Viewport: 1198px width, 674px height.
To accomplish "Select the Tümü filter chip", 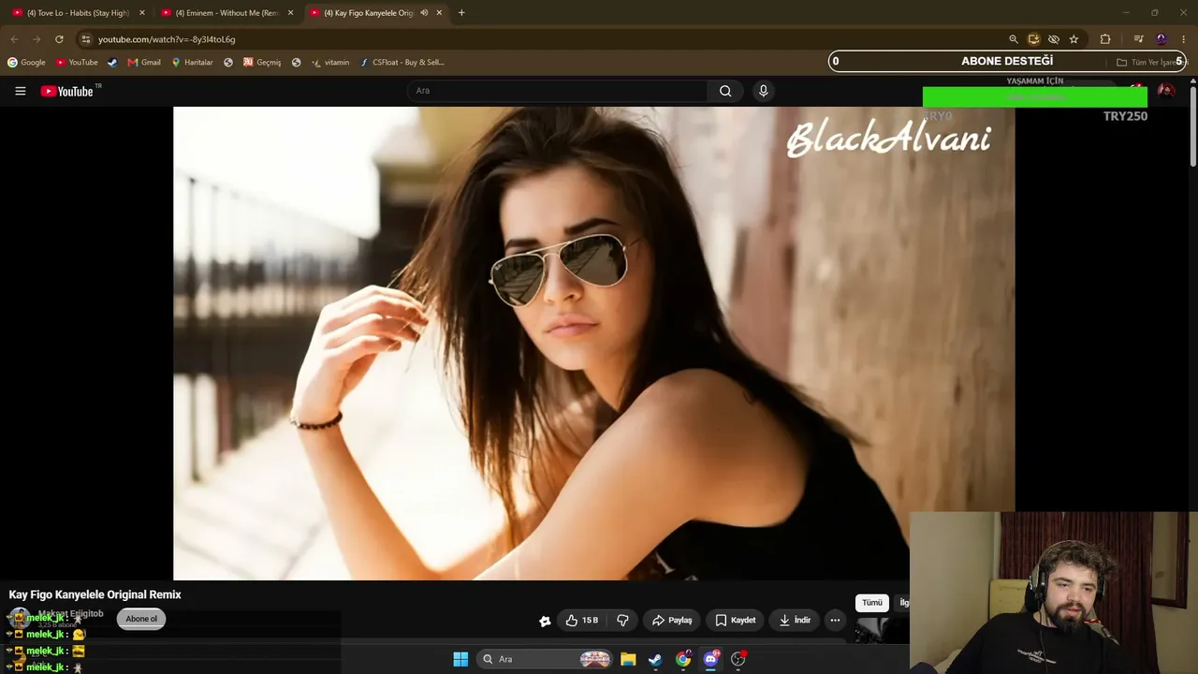I will [872, 603].
